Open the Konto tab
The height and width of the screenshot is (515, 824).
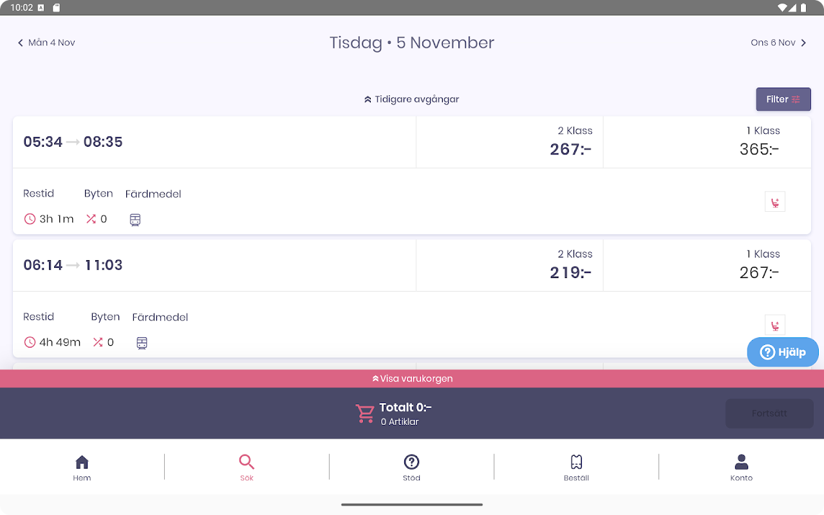pyautogui.click(x=741, y=467)
